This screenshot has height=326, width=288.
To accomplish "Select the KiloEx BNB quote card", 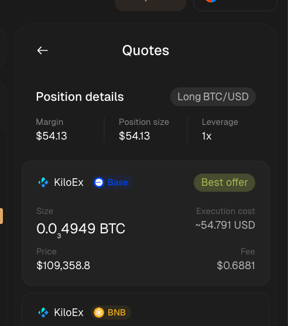I will click(146, 310).
